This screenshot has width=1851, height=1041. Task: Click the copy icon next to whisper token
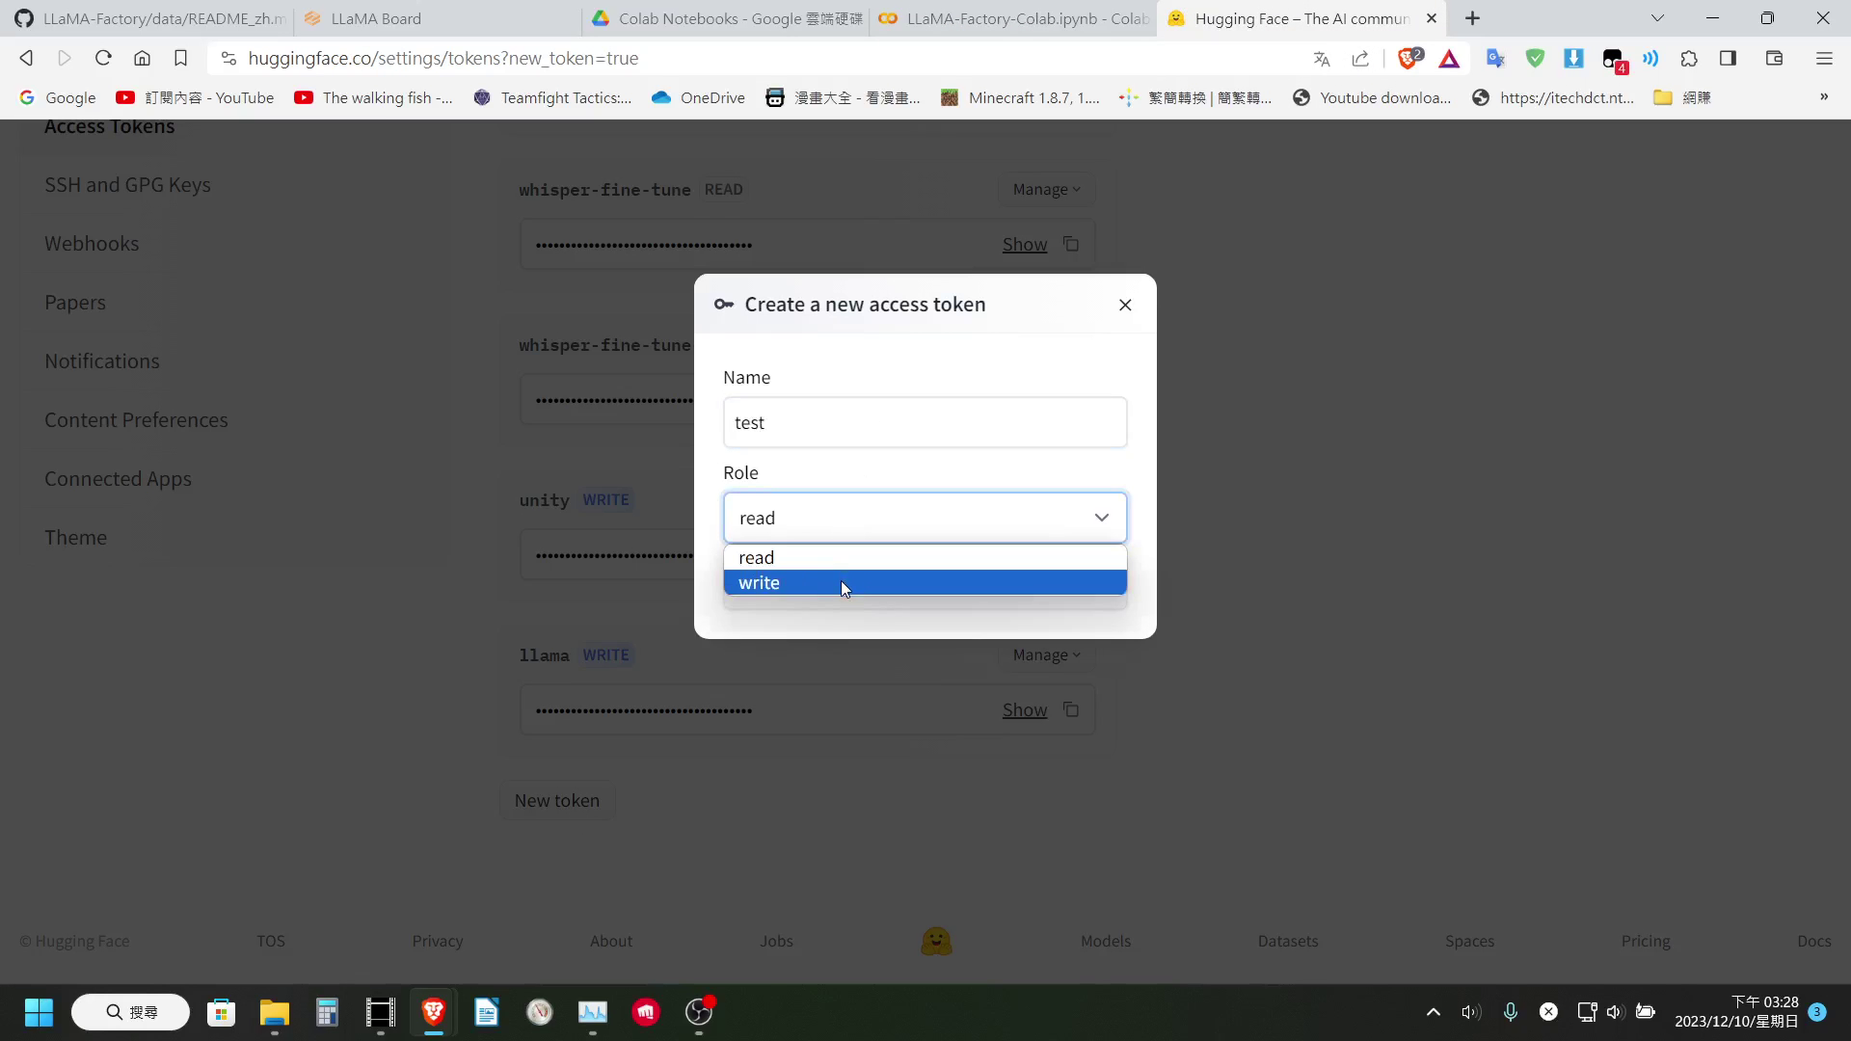tap(1072, 243)
